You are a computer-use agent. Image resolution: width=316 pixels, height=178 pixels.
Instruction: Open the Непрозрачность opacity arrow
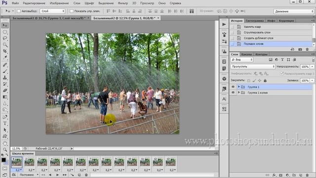(312, 67)
